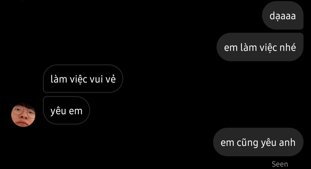Select the "làm việc vui vẻ" bubble

pyautogui.click(x=83, y=79)
